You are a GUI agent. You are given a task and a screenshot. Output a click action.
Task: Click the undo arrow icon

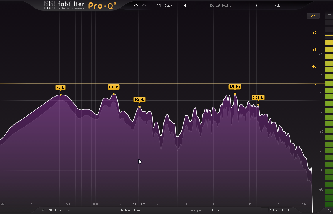[136, 6]
